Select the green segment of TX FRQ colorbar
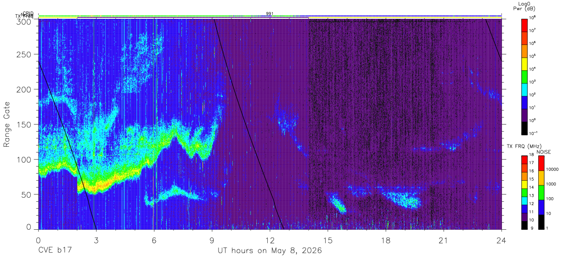Screen dimensions: 564x260 click(x=525, y=193)
